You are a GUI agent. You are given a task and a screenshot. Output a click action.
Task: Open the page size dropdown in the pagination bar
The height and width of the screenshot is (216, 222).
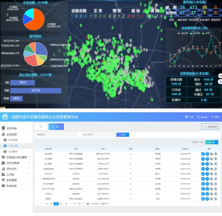(x=104, y=204)
